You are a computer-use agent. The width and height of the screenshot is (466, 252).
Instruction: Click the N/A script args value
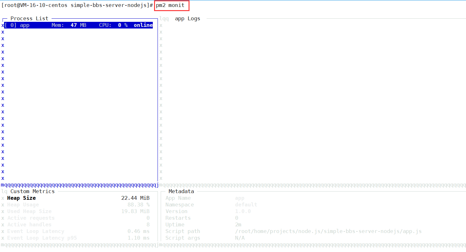click(240, 238)
